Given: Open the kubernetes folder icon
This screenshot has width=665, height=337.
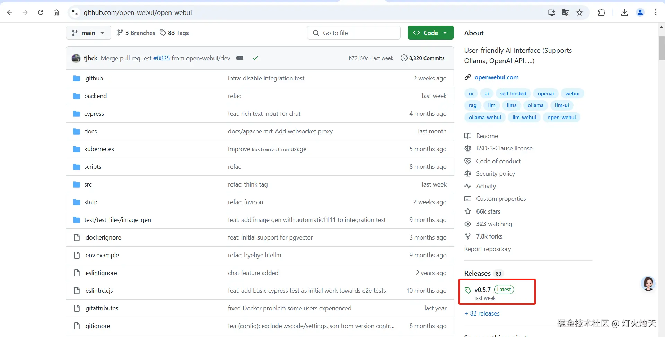Looking at the screenshot, I should (x=77, y=149).
